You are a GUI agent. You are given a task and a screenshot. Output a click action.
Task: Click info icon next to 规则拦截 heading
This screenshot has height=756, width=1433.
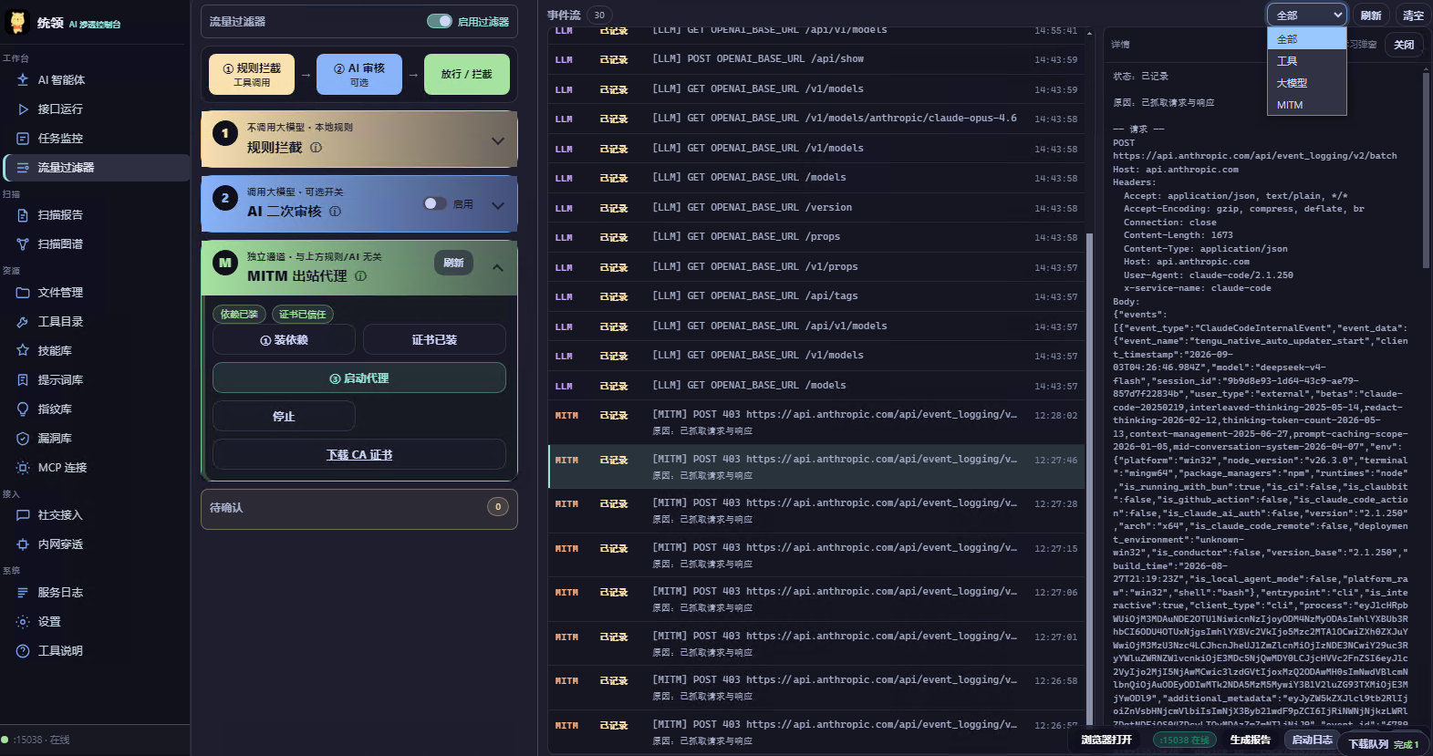(316, 148)
